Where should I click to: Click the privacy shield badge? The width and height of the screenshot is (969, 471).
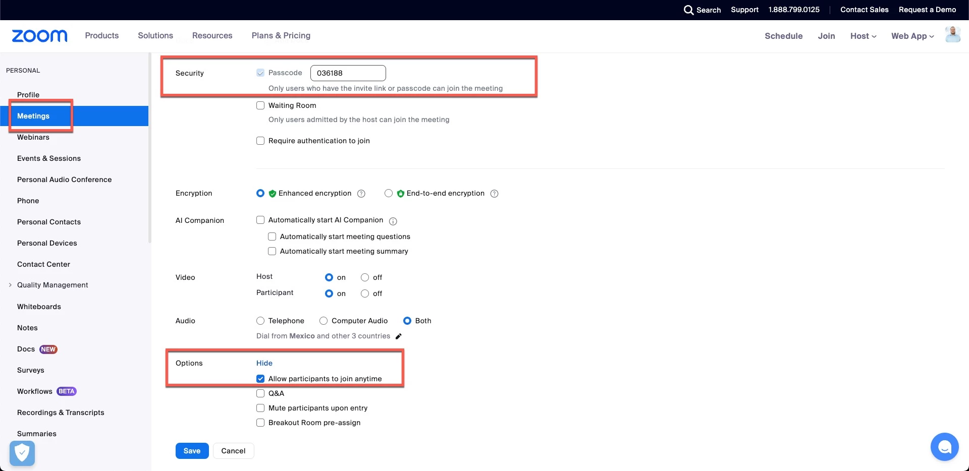(x=22, y=453)
